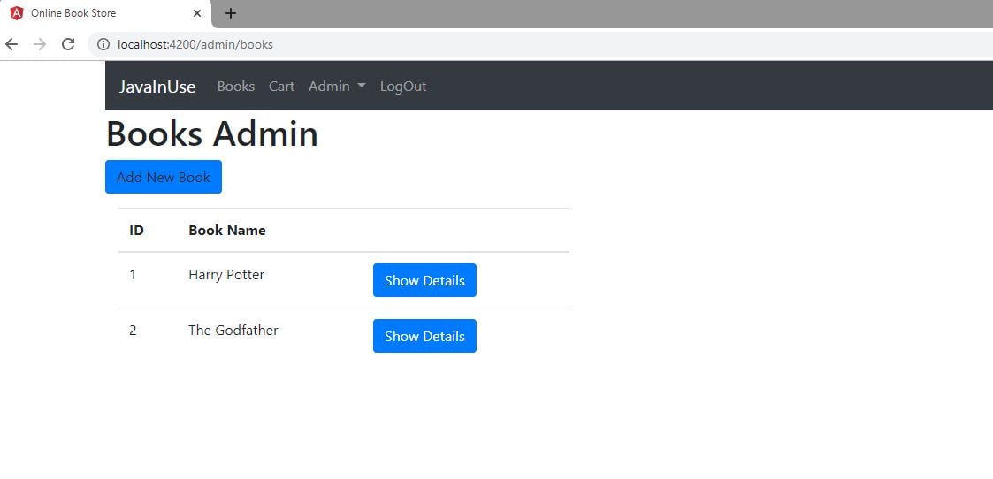Click the Angular favicon on the tab
The image size is (993, 479).
click(x=17, y=13)
